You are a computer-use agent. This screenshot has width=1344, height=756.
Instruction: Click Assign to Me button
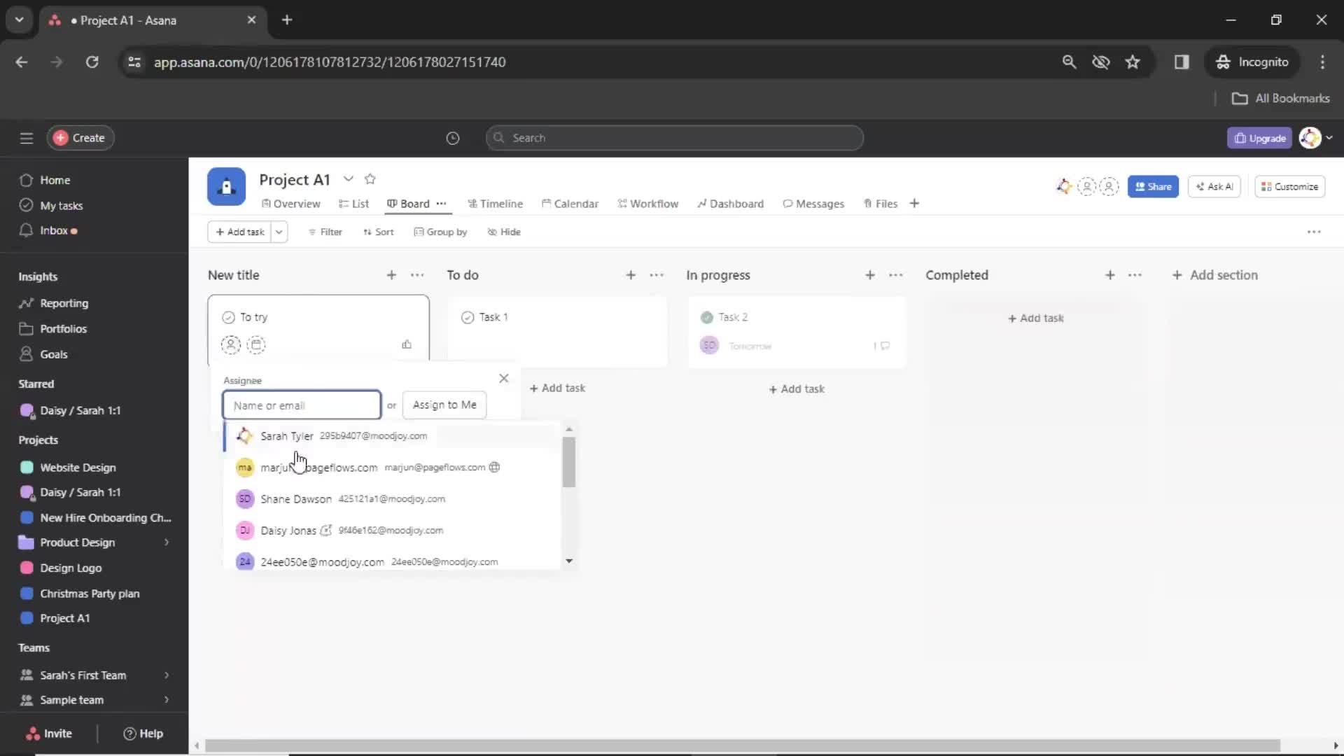pos(444,405)
